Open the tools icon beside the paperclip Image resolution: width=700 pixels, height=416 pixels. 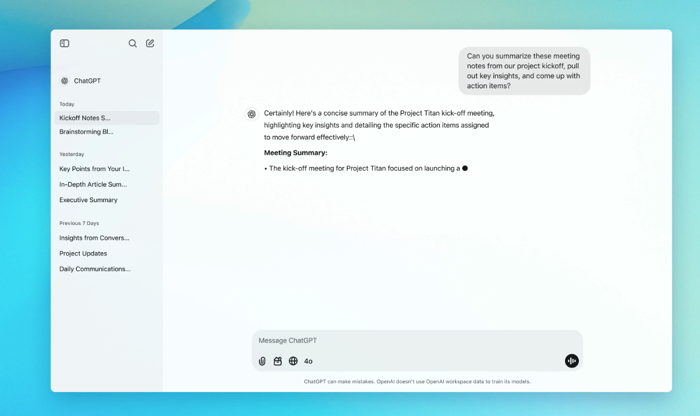[x=278, y=361]
